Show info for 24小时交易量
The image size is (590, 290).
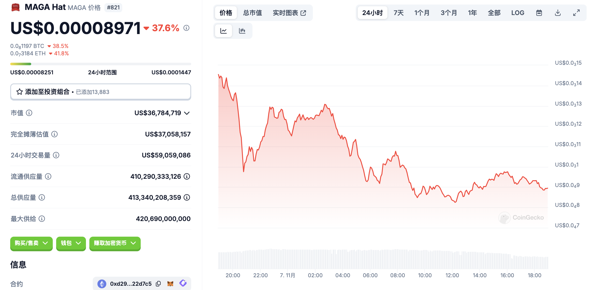(x=56, y=155)
